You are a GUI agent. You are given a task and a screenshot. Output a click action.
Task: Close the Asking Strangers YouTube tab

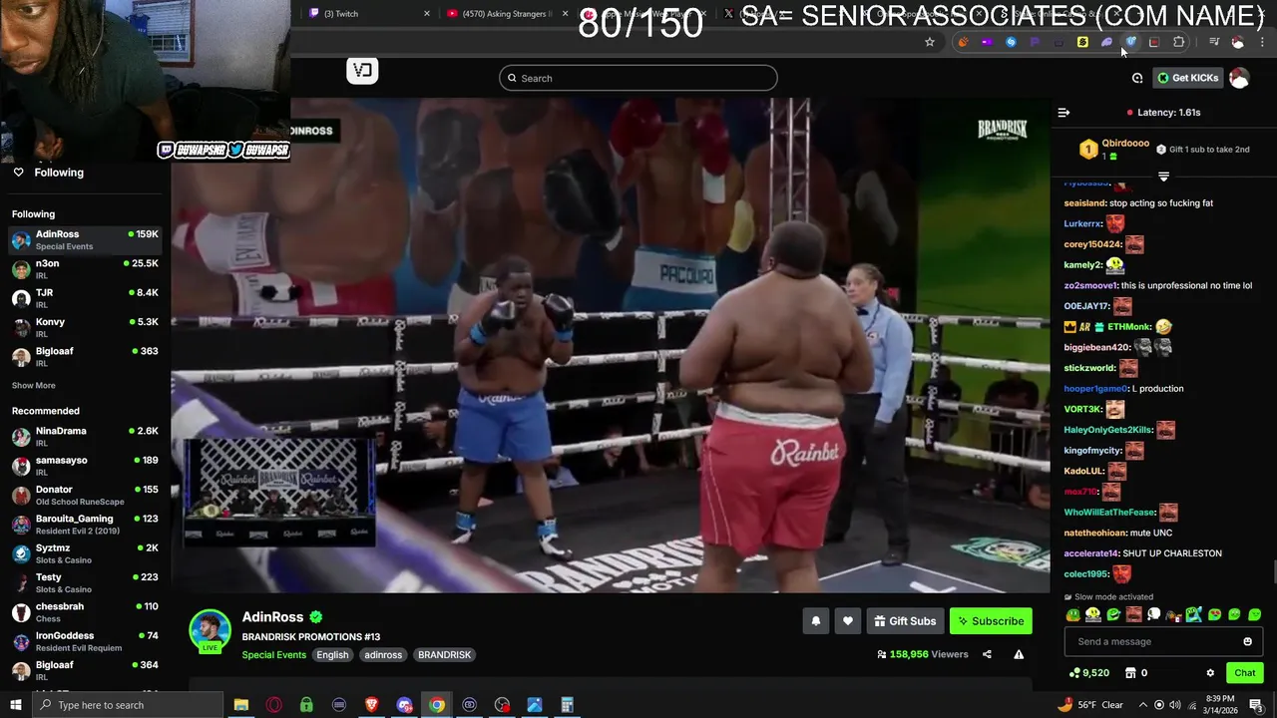[566, 13]
